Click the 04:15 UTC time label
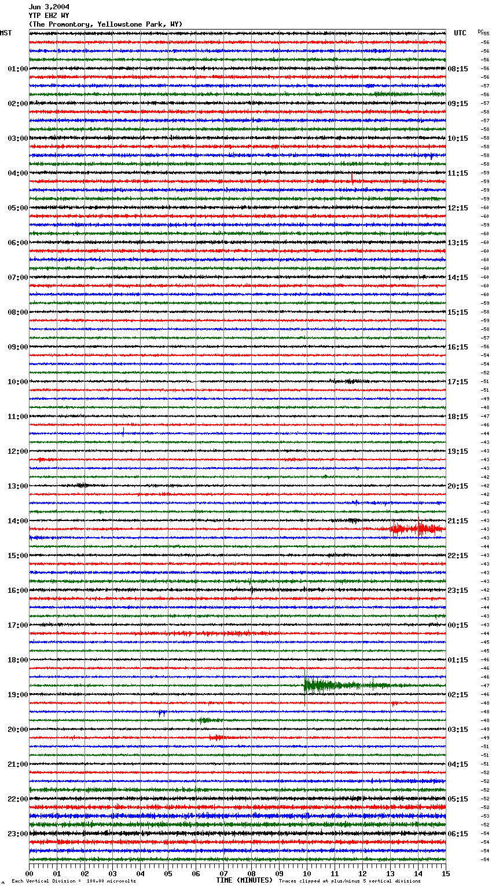The height and width of the screenshot is (889, 492). click(x=458, y=764)
